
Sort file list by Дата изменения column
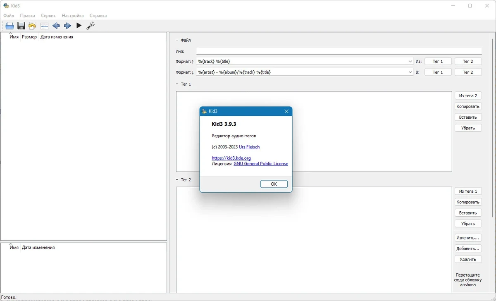click(x=57, y=37)
